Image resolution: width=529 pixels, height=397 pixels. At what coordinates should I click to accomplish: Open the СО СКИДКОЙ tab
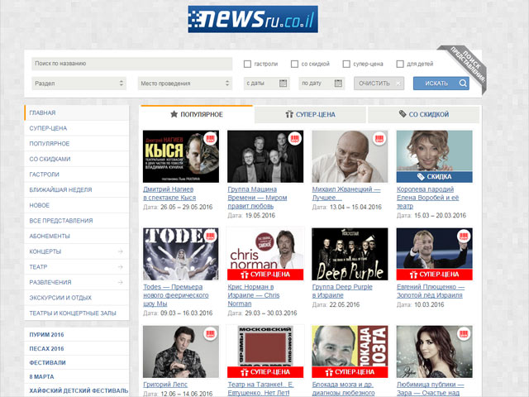tap(424, 114)
